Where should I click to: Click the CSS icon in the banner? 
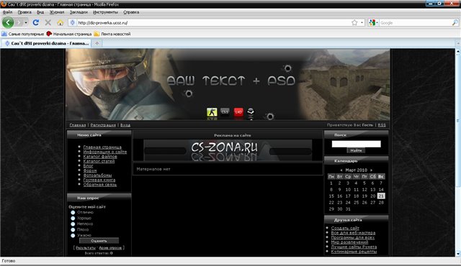point(225,111)
